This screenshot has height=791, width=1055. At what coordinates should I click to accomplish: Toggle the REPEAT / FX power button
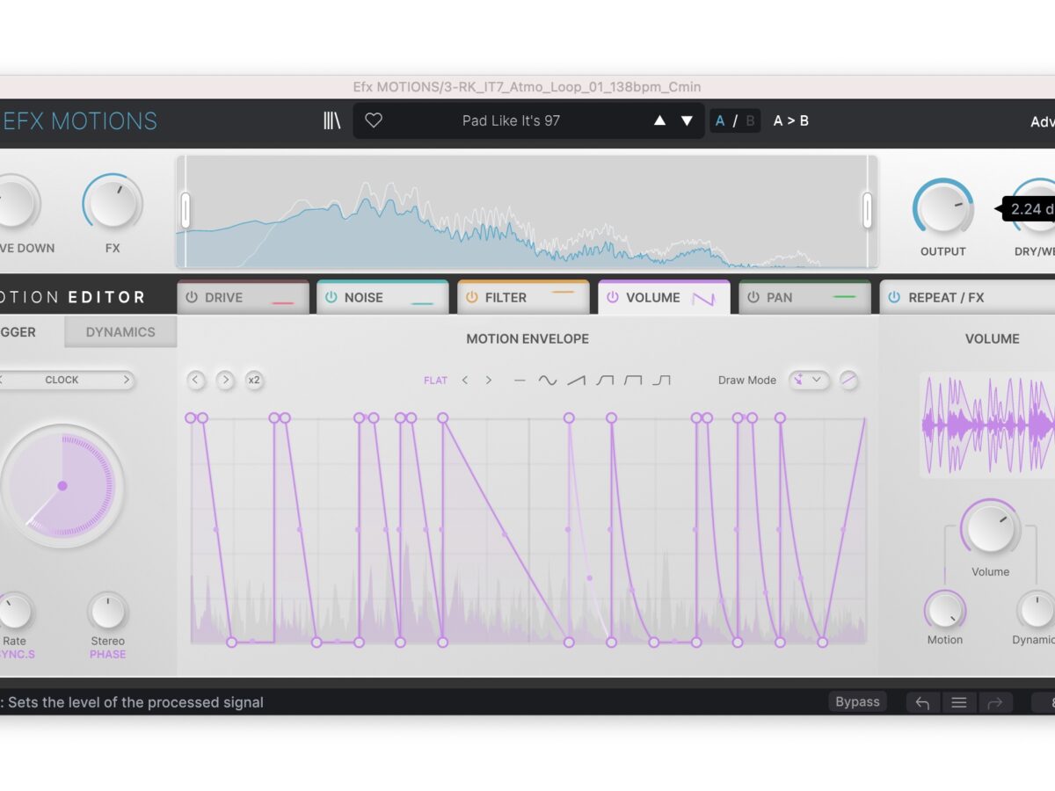(894, 298)
